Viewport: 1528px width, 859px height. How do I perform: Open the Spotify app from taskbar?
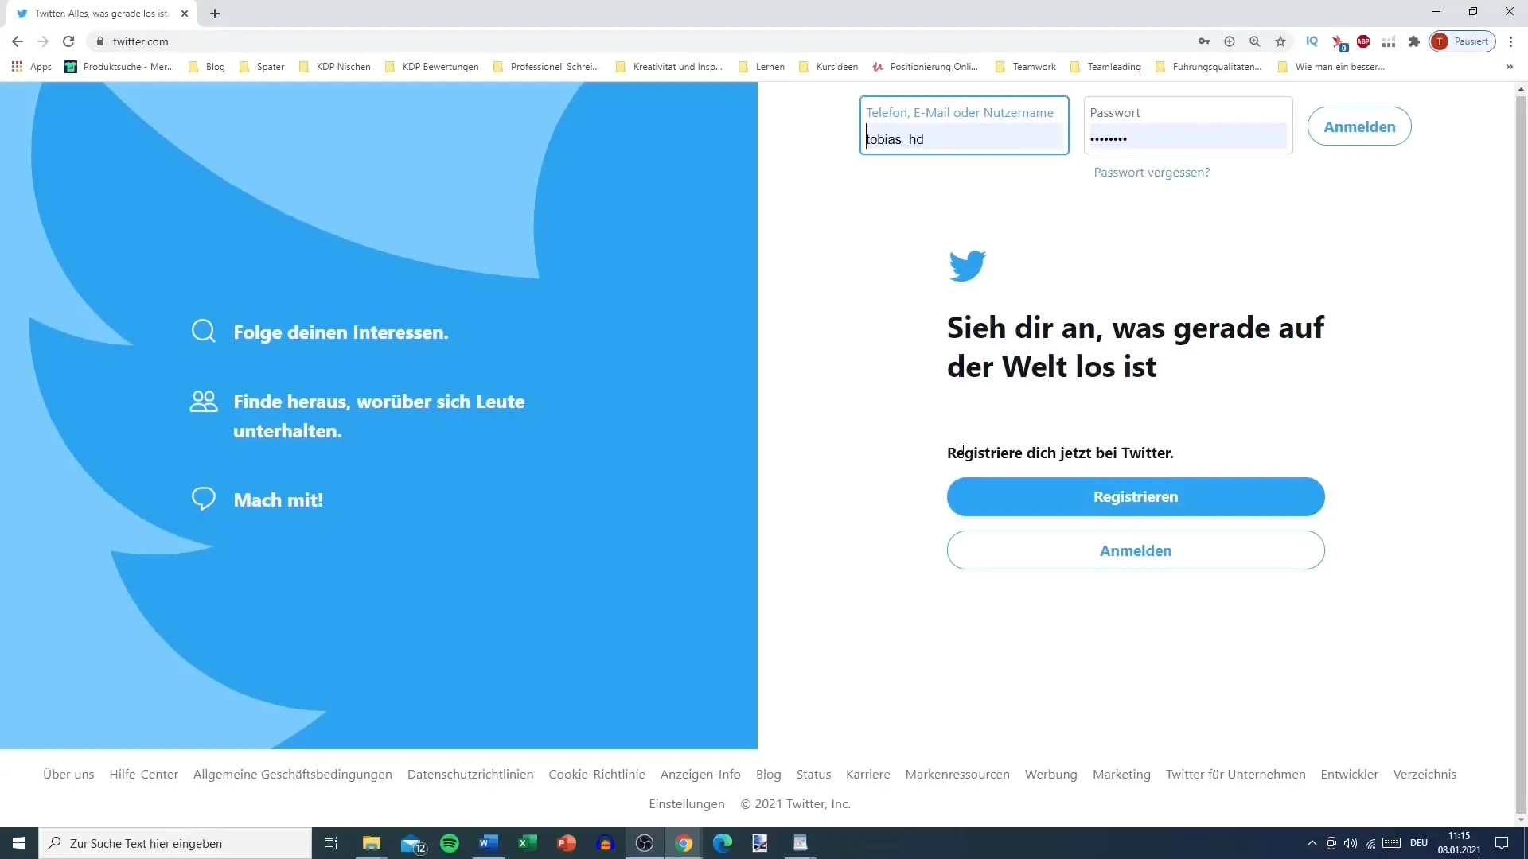pos(448,842)
